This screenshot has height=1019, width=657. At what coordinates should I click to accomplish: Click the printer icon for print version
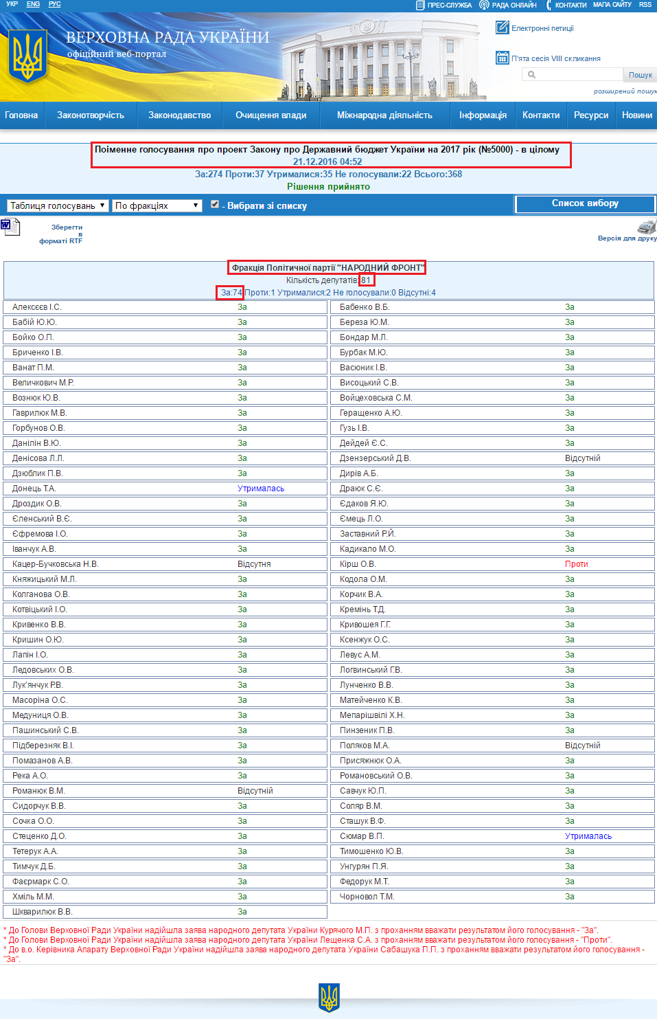pos(647,226)
